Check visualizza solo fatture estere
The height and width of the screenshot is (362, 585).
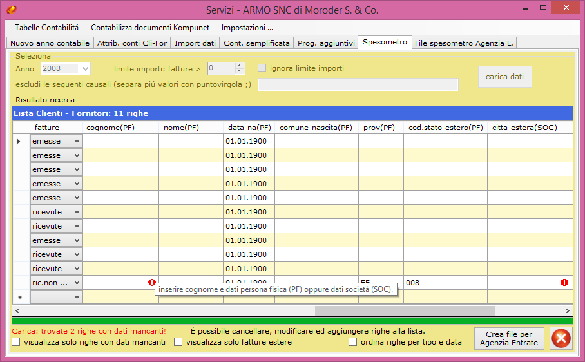pos(178,342)
